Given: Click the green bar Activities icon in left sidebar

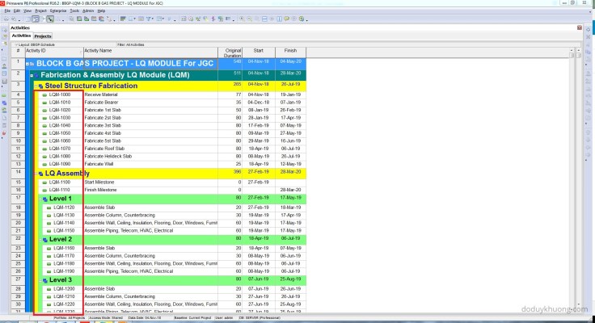Looking at the screenshot, I should tap(4, 95).
